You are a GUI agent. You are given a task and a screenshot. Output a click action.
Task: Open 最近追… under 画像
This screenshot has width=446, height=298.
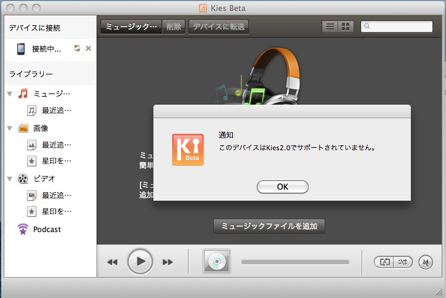(x=56, y=145)
